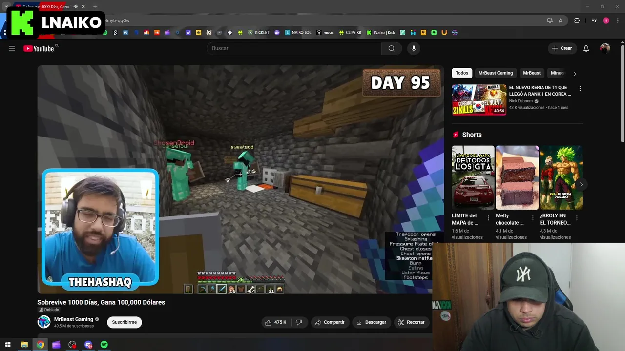Open EL NUEVO KERIA DE T1 thumbnail
Image resolution: width=625 pixels, height=351 pixels.
point(479,100)
